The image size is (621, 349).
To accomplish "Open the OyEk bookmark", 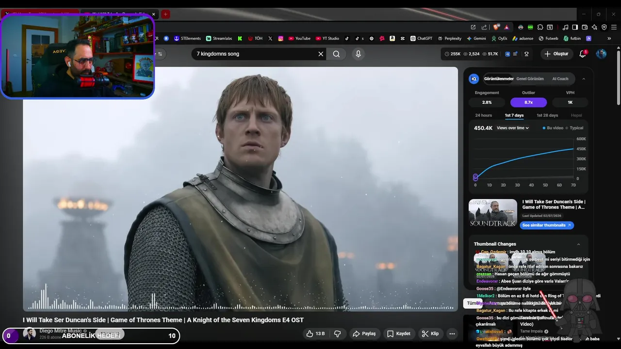I will click(x=499, y=38).
